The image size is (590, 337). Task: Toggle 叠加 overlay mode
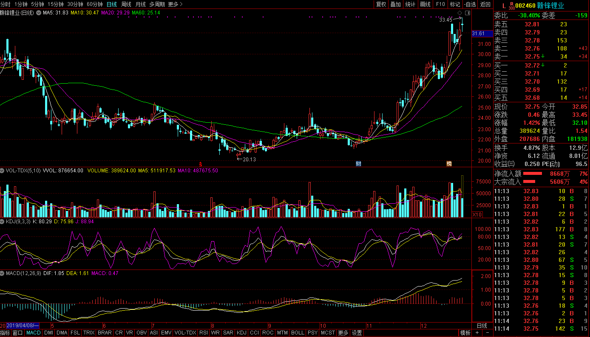click(x=395, y=4)
